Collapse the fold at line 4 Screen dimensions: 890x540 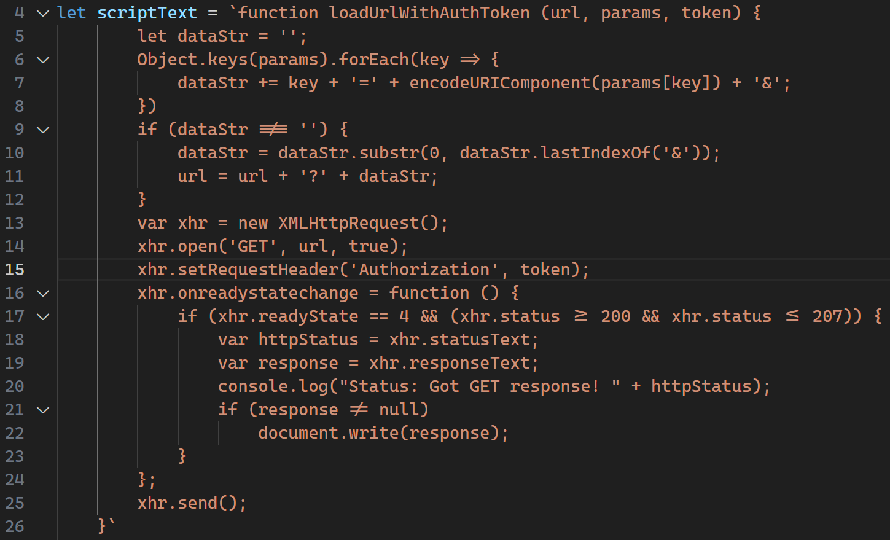coord(43,13)
